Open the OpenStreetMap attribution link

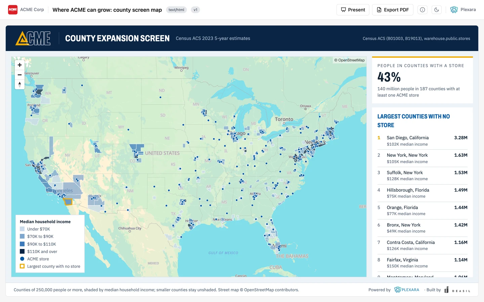click(349, 60)
